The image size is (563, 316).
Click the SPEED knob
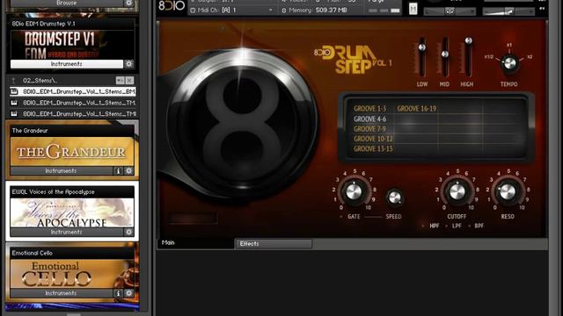(x=394, y=197)
